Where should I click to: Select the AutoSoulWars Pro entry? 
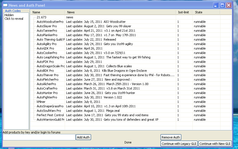click(x=49, y=111)
